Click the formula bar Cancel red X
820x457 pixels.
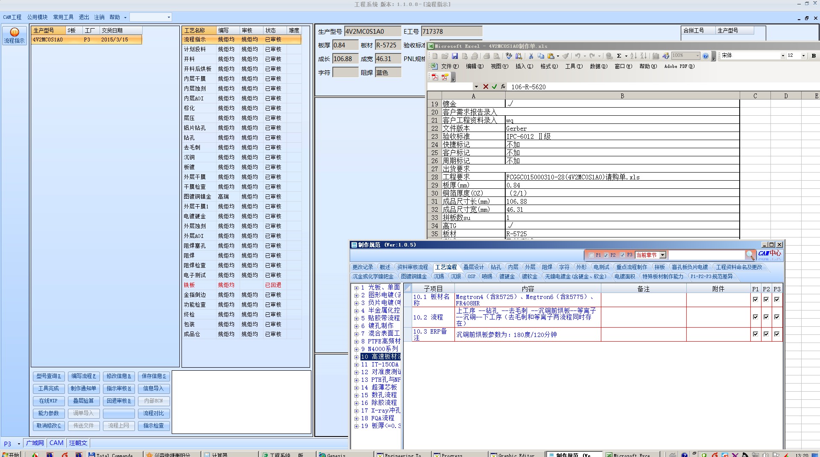(486, 87)
